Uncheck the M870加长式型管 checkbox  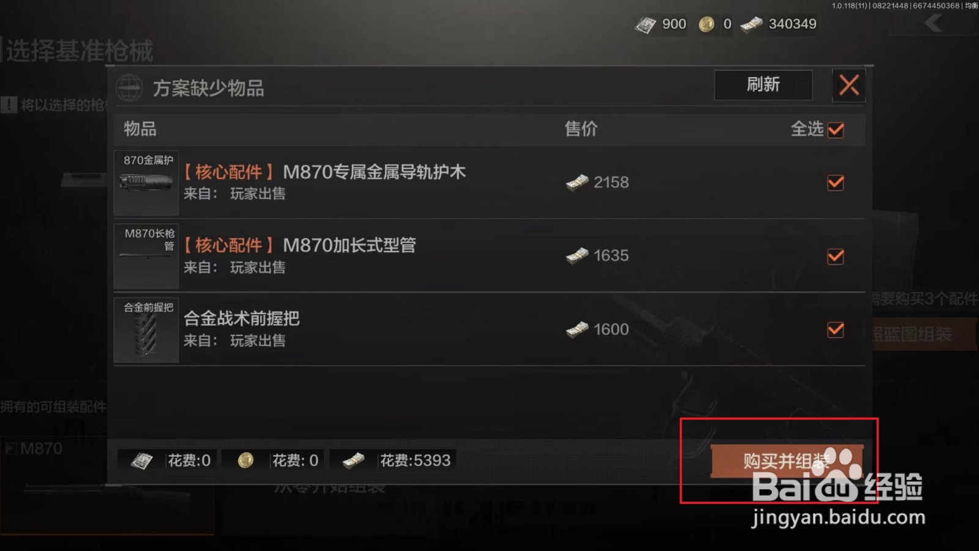pyautogui.click(x=836, y=256)
